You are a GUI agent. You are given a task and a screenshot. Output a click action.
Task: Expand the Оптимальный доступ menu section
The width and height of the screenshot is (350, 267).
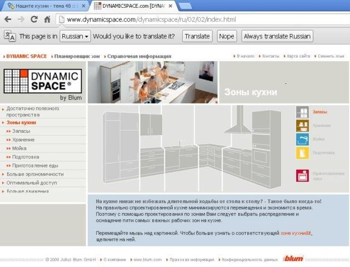tap(32, 182)
